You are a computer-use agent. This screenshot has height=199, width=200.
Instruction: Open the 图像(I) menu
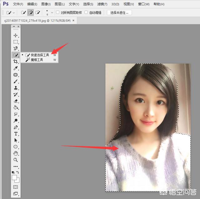(x=46, y=4)
